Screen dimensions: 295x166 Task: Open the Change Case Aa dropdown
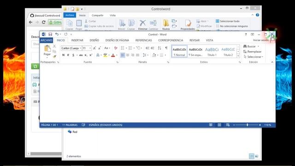click(x=107, y=48)
